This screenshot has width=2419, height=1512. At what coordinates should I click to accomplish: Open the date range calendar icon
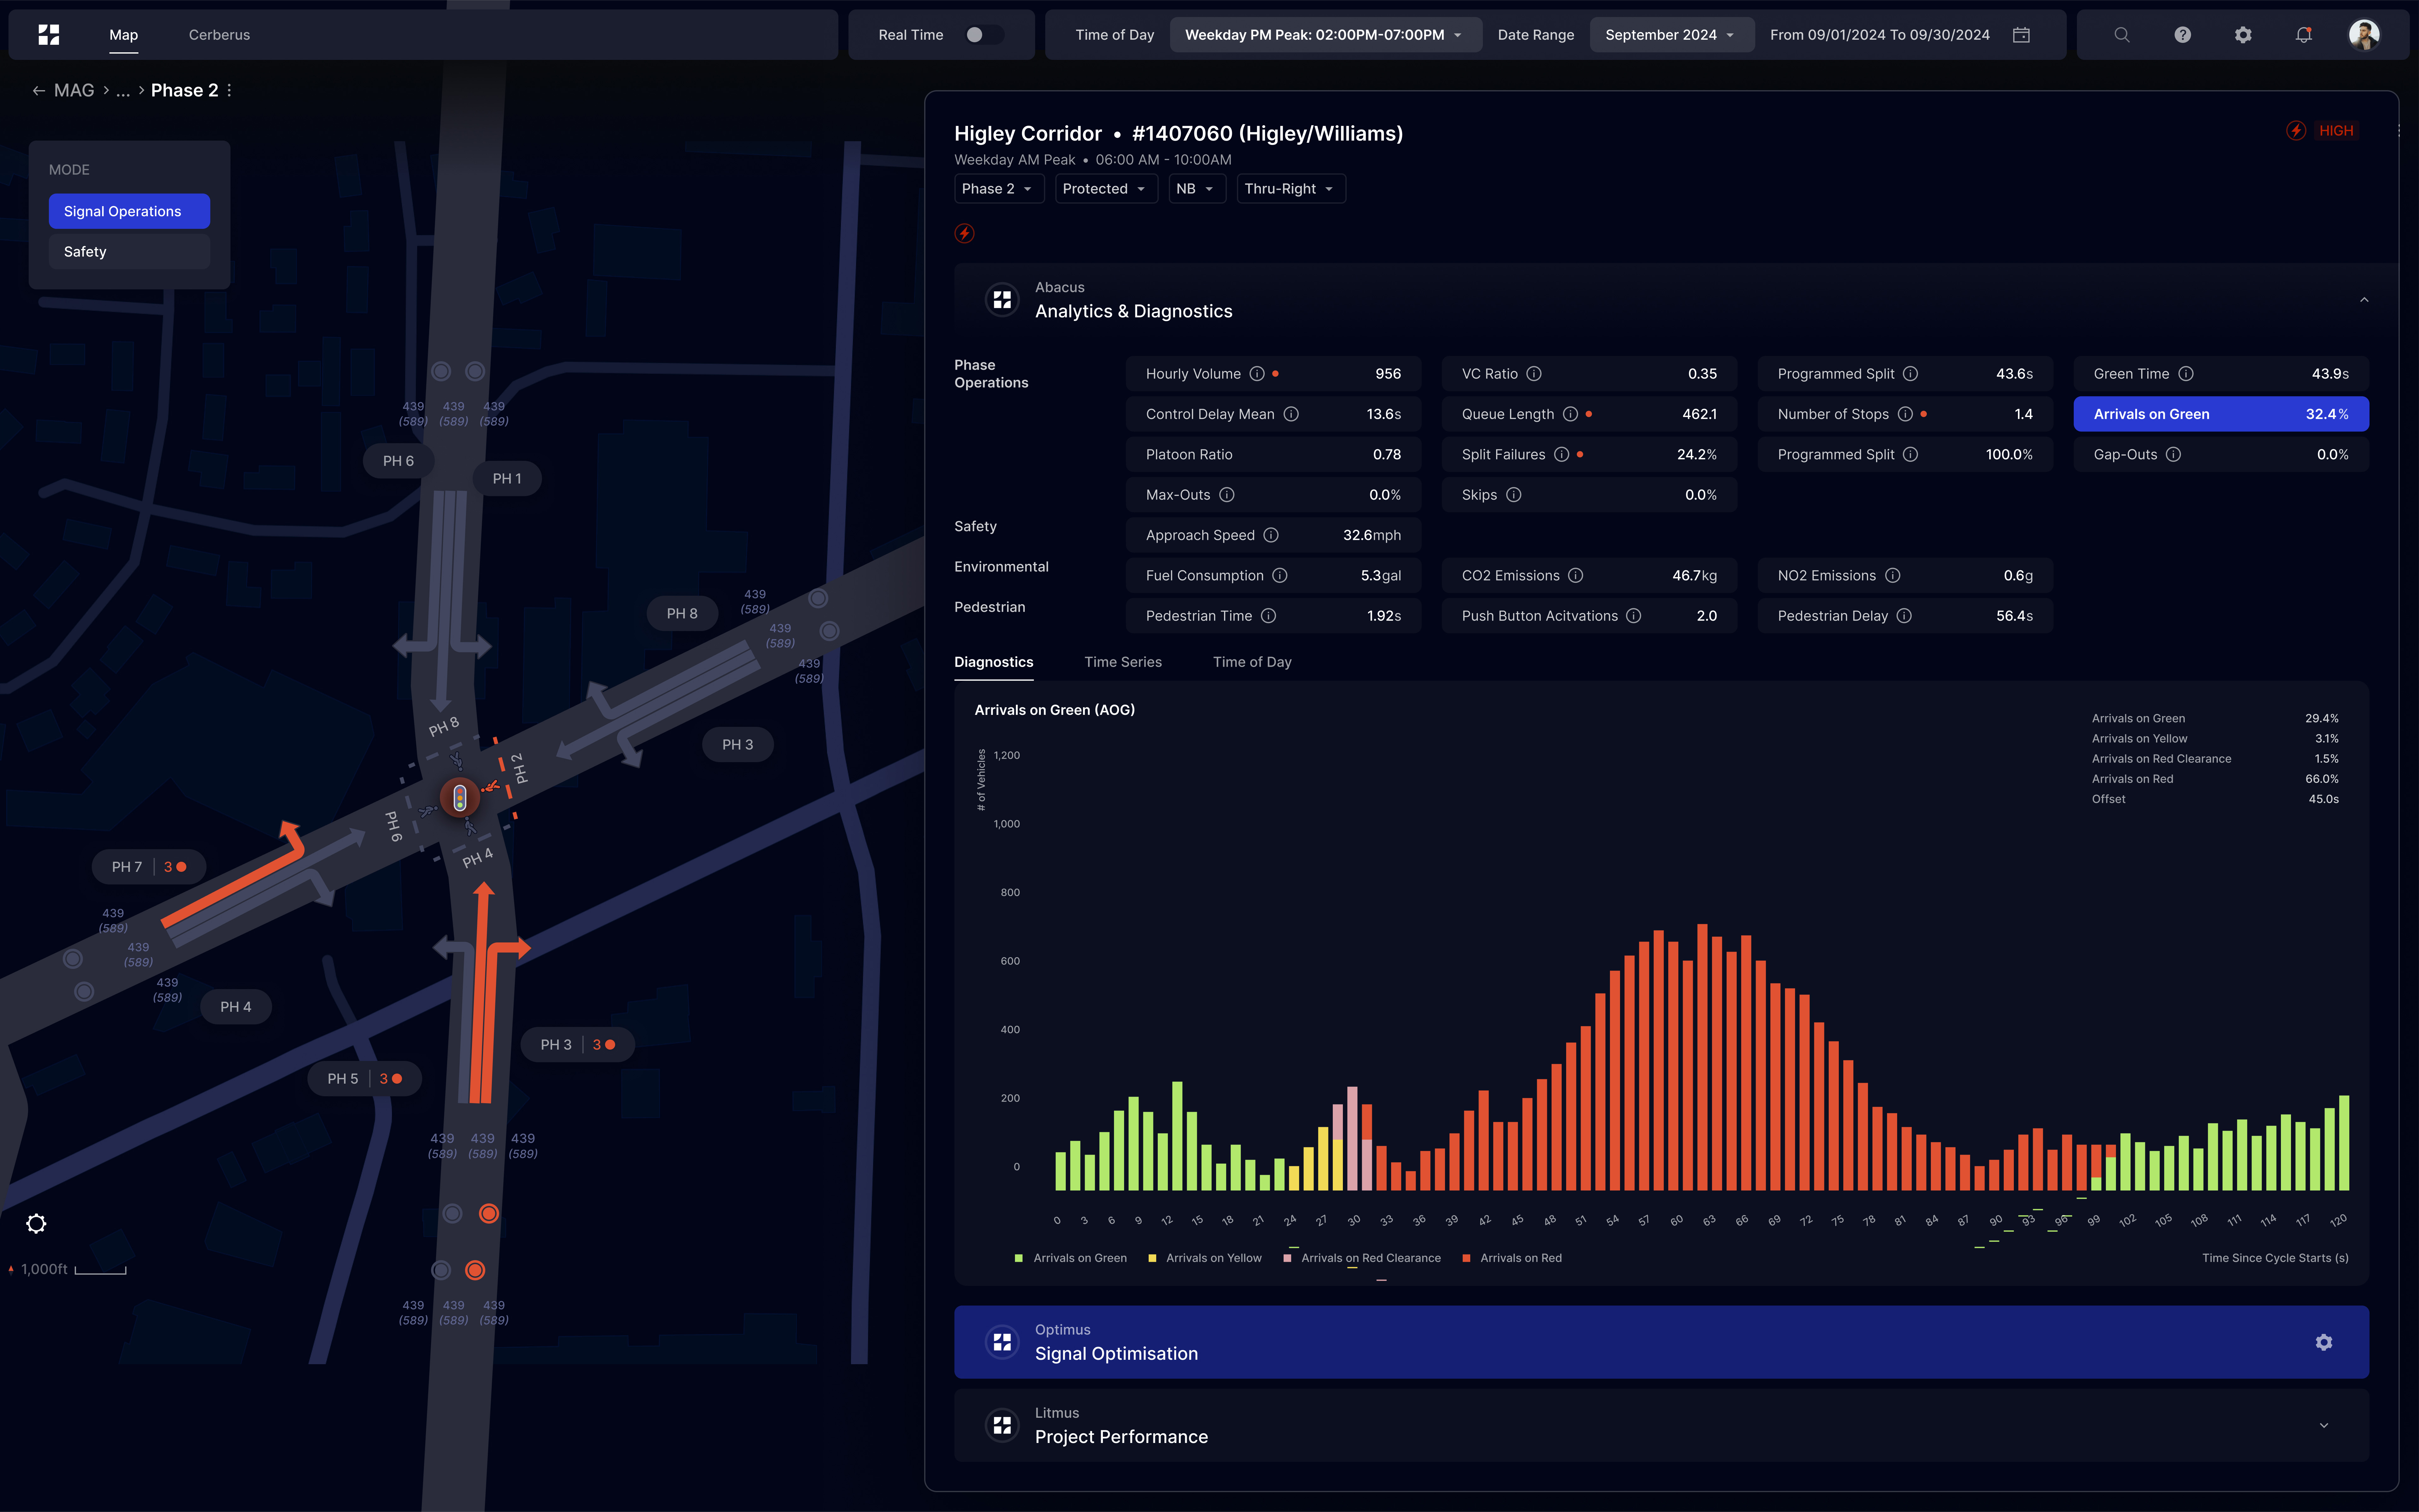coord(2021,35)
